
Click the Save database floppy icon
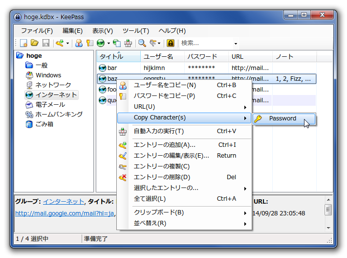46,43
